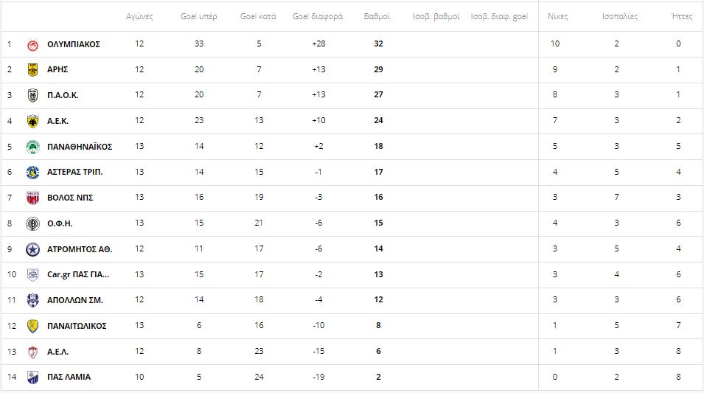Click the Panathinaikos shamrock logo
The height and width of the screenshot is (393, 704).
(32, 147)
